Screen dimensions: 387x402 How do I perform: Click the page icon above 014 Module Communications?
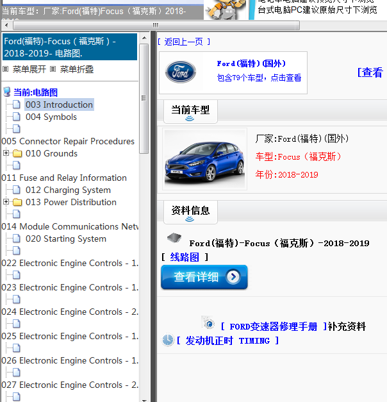click(x=17, y=214)
